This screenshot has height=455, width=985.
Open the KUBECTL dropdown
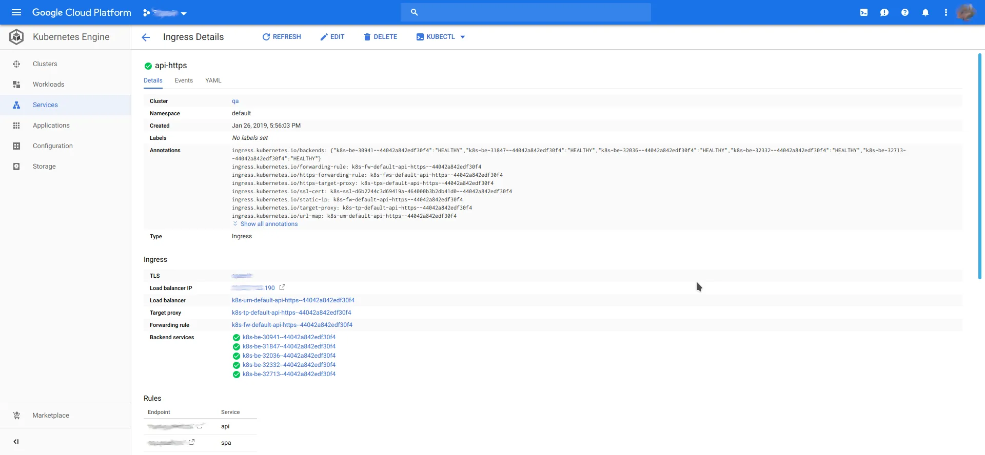441,37
